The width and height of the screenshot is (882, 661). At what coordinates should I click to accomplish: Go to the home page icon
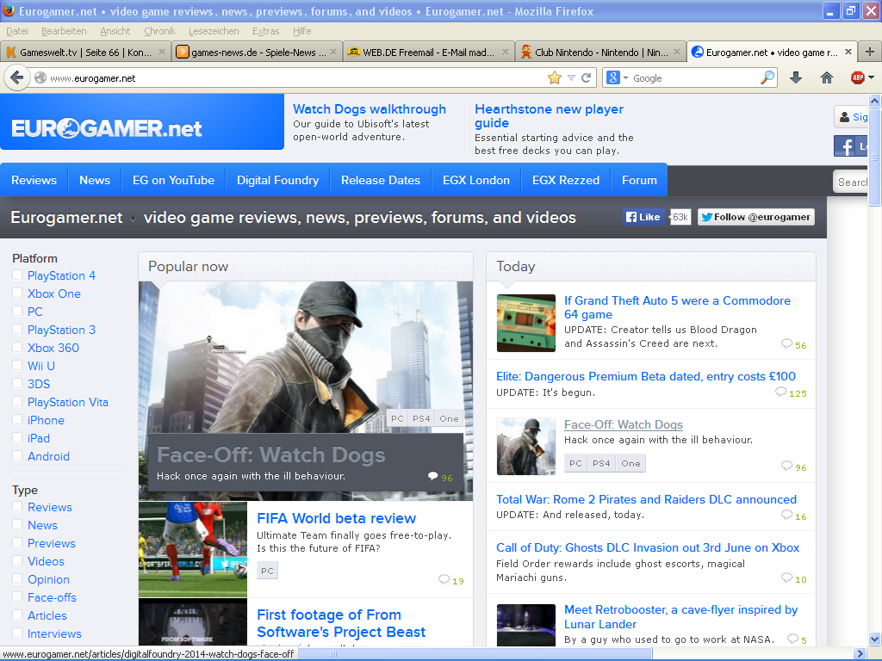[x=826, y=78]
